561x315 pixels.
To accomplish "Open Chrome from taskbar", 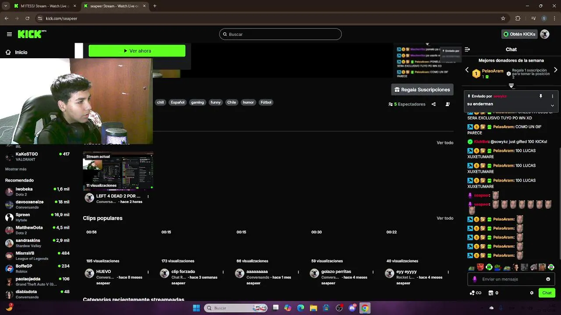I will (x=365, y=308).
